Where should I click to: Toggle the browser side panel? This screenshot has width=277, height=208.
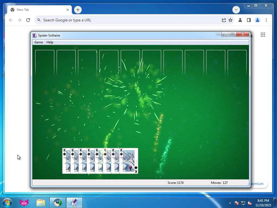coord(249,20)
